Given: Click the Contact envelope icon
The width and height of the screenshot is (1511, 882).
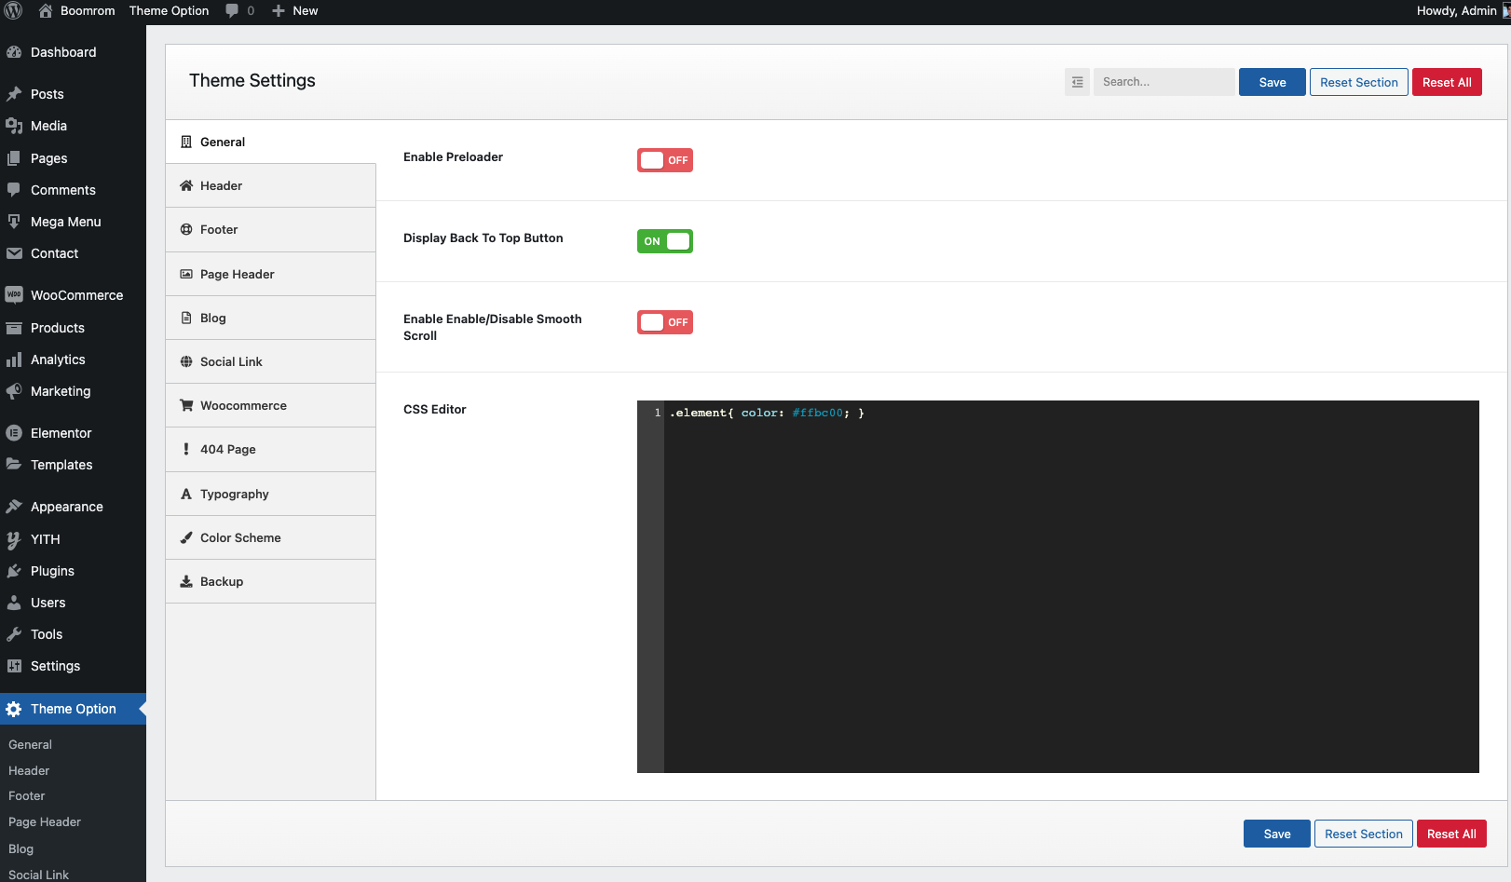Looking at the screenshot, I should click(14, 253).
